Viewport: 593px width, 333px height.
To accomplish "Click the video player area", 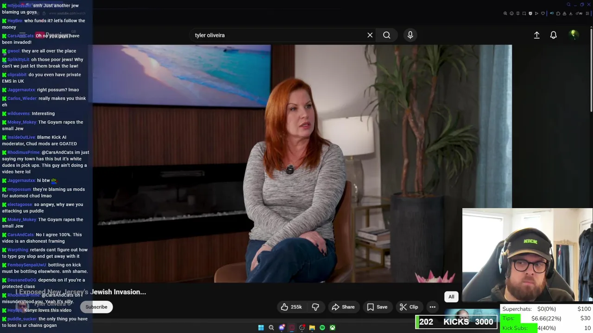I will click(302, 163).
